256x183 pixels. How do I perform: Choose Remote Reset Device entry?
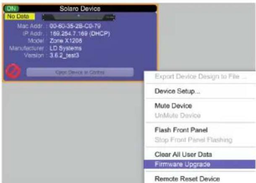[200, 179]
